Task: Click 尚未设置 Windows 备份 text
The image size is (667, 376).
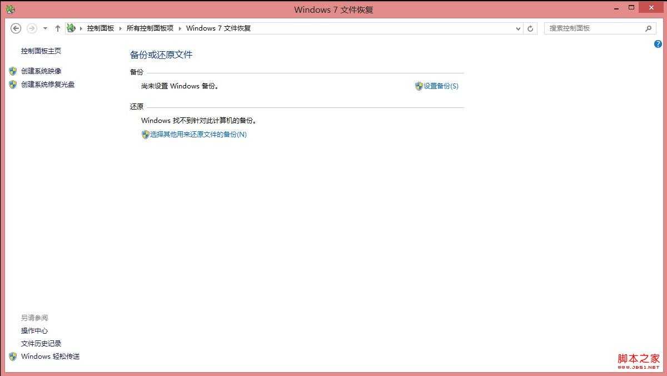Action: pos(180,86)
